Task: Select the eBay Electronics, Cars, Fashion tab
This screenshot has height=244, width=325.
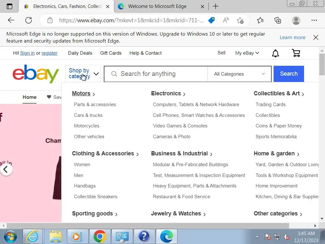Action: [67, 6]
